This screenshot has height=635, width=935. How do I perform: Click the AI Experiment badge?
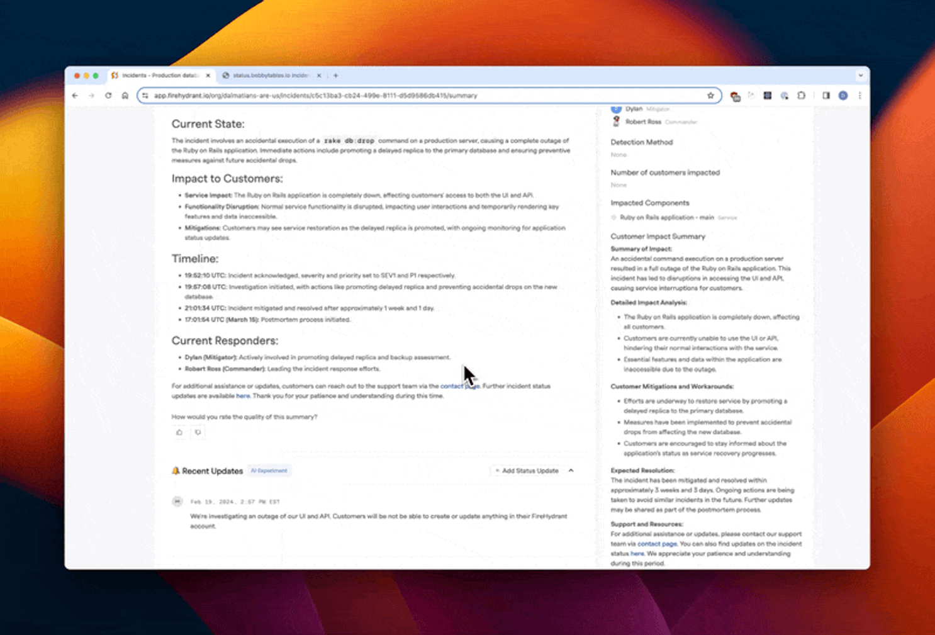(x=269, y=470)
